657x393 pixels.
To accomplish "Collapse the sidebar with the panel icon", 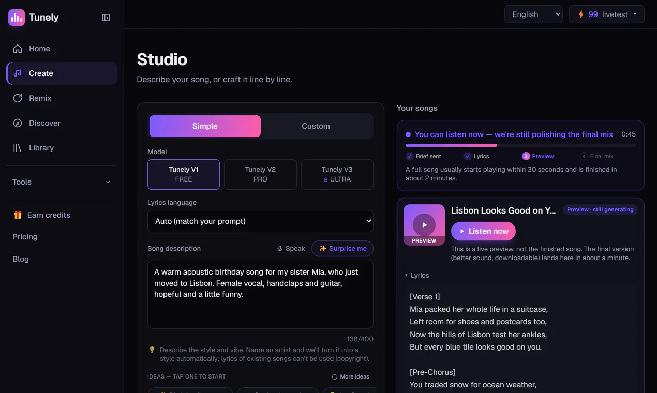I will point(106,18).
